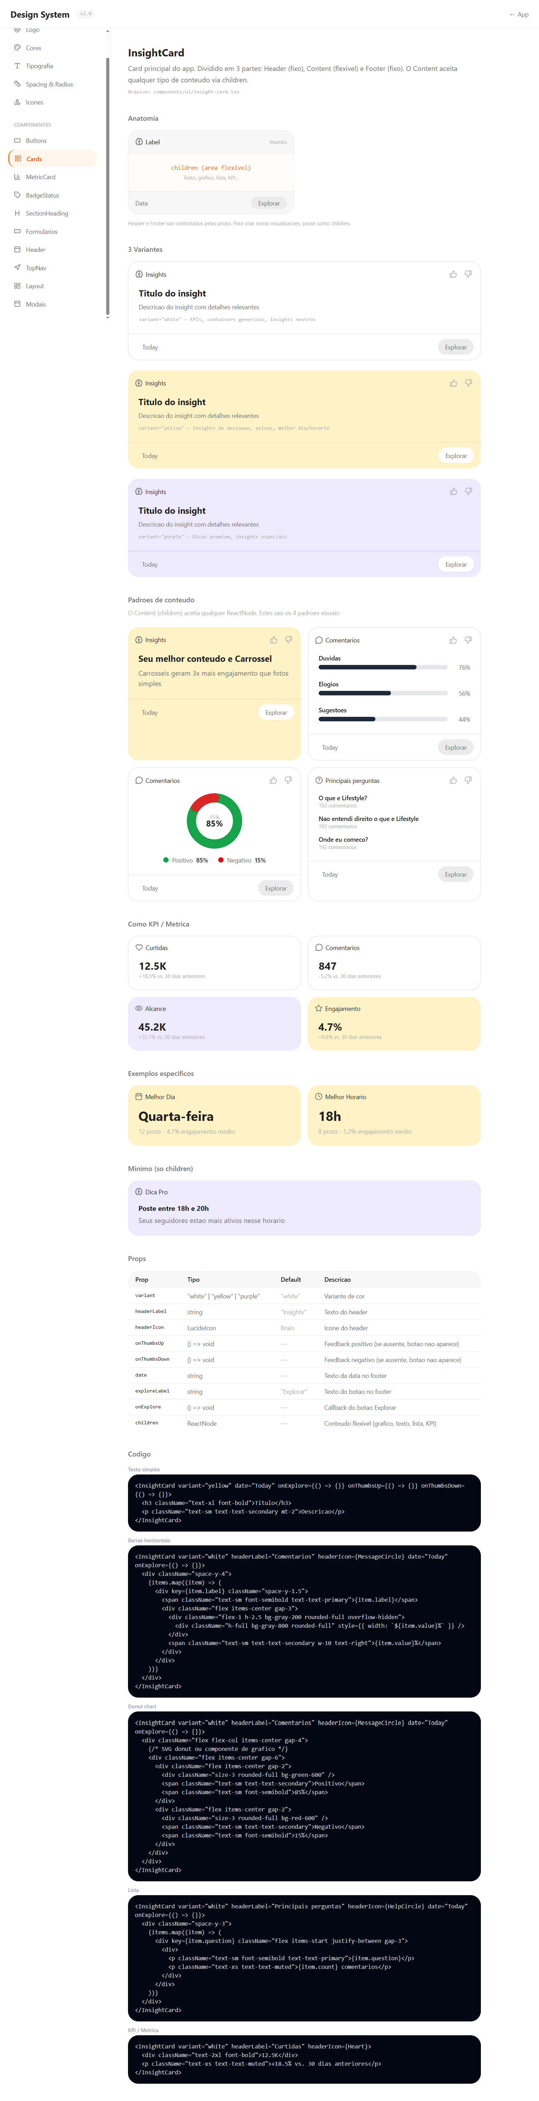This screenshot has width=539, height=2101.
Task: Click thumbs down on the Principais perguntas card
Action: pos(468,780)
